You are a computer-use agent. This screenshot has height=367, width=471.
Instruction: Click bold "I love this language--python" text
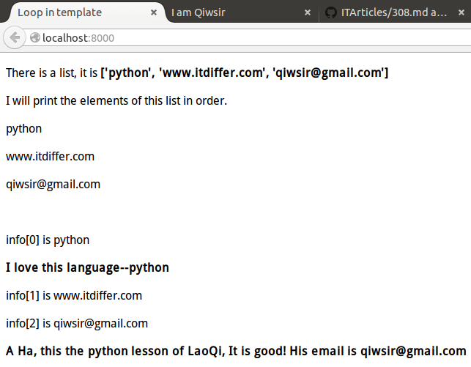tap(87, 267)
